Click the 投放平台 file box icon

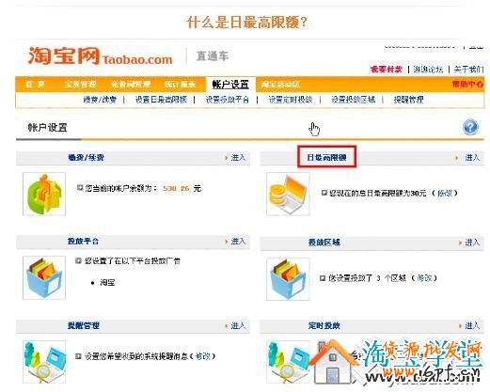point(44,277)
